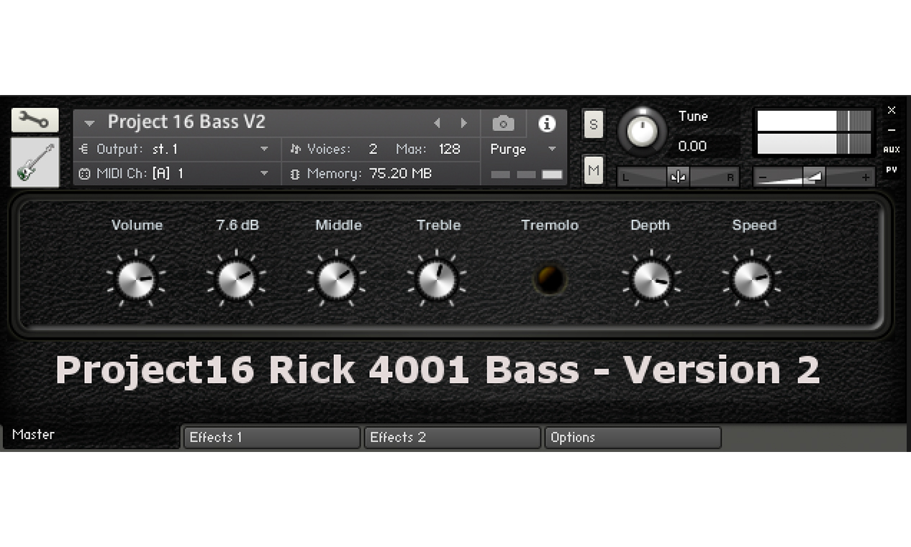Click the Memory 75.20 MB readout
The height and width of the screenshot is (547, 911).
tap(400, 173)
